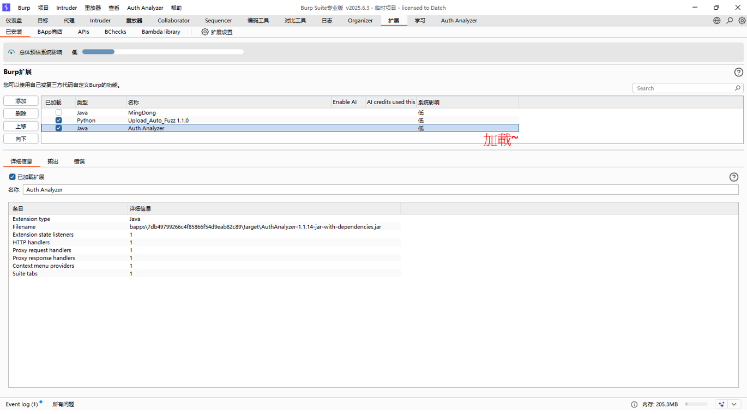Switch to the BApp商店 sub-tab
The image size is (747, 414).
click(x=50, y=32)
